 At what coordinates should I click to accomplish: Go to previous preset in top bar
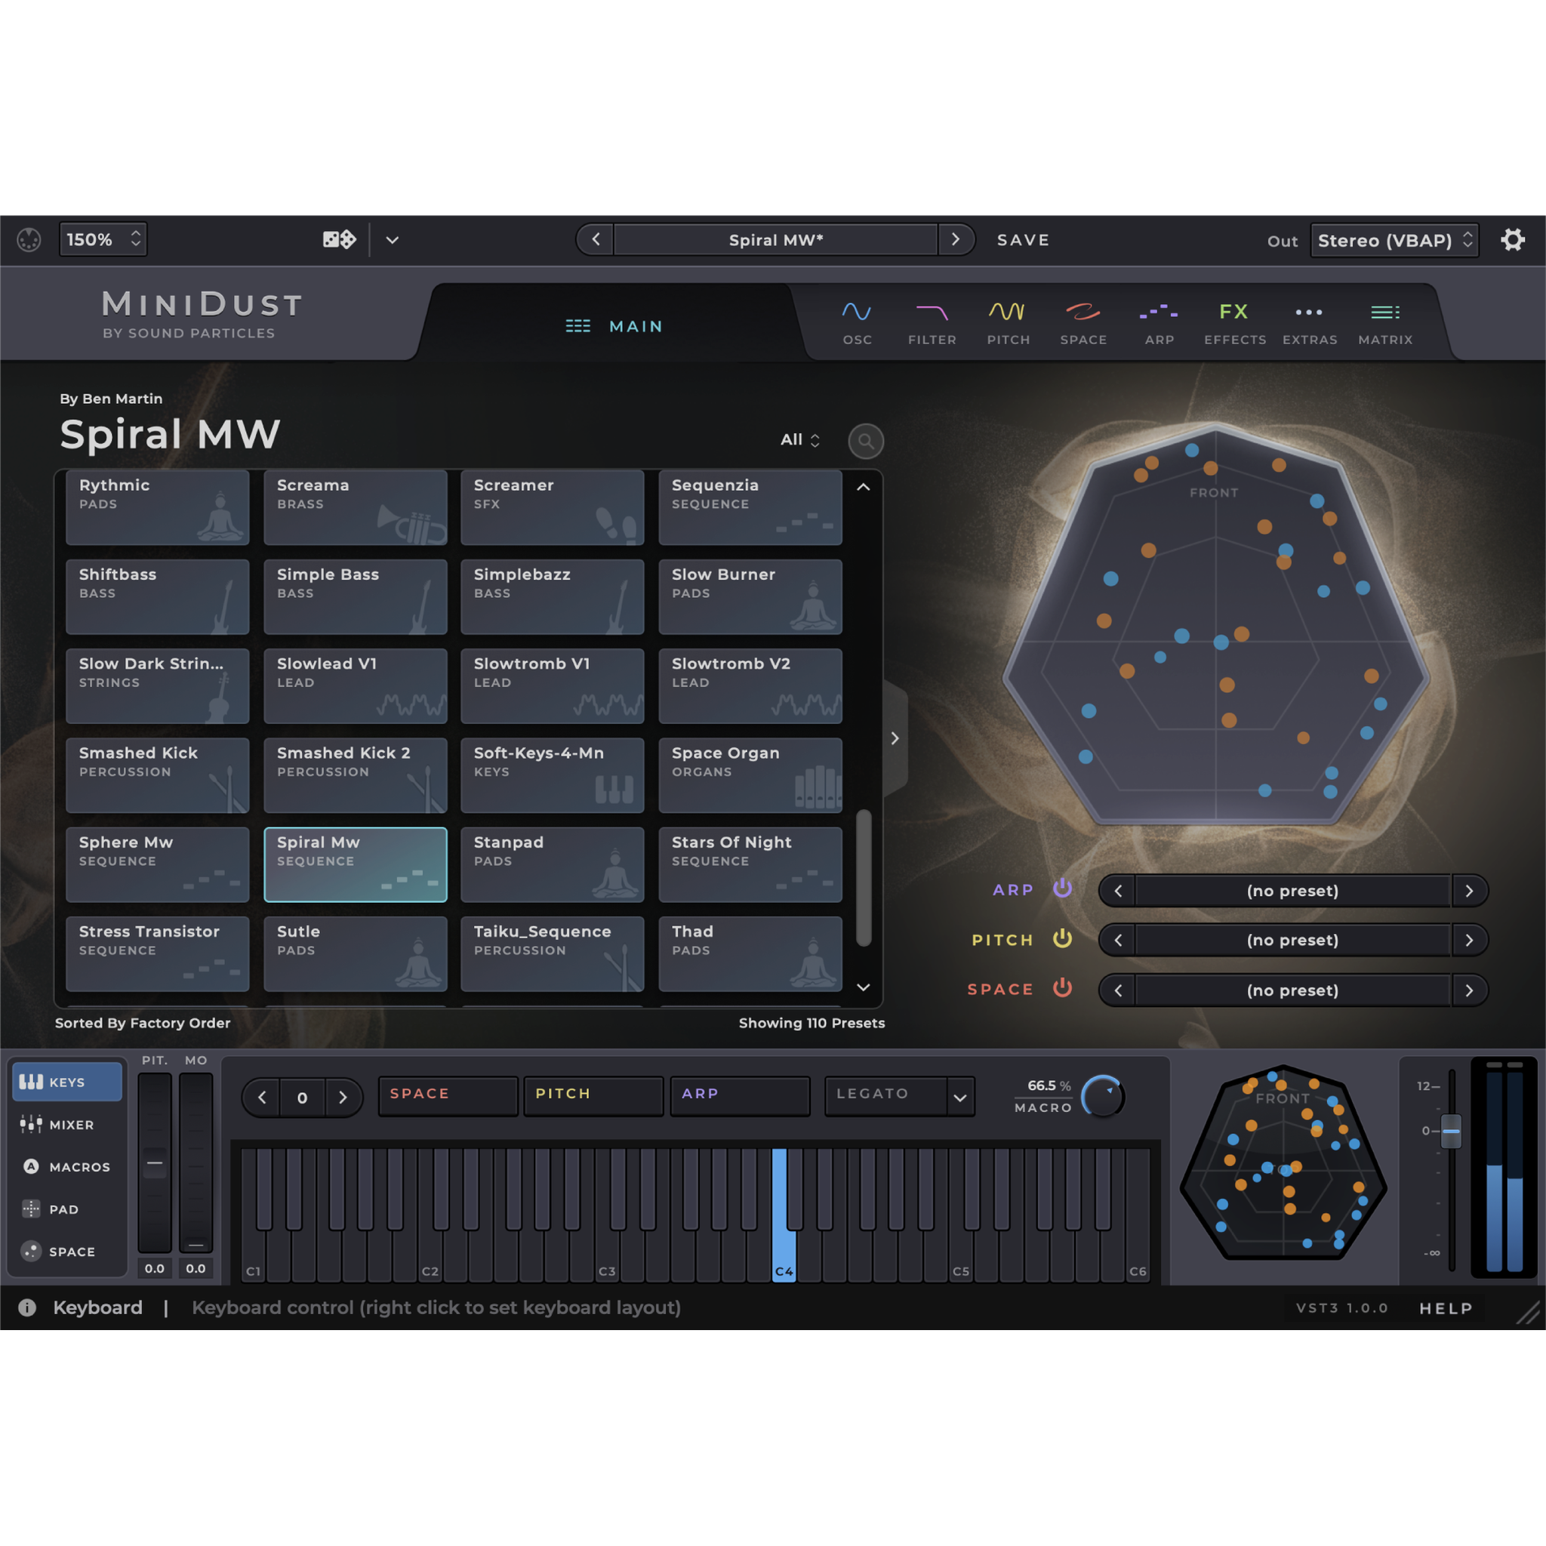[x=596, y=239]
